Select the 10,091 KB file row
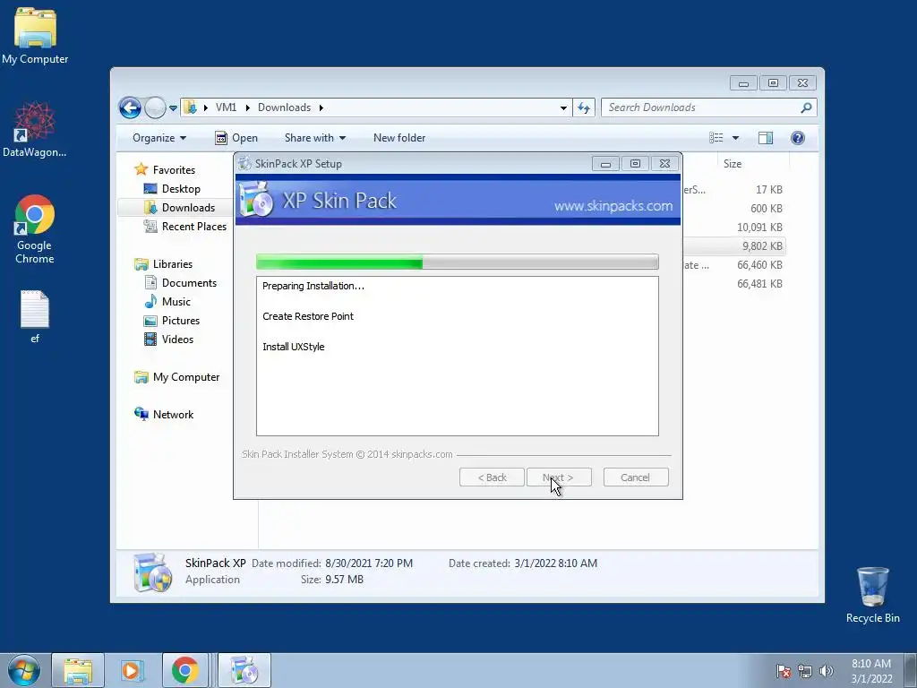 point(734,228)
